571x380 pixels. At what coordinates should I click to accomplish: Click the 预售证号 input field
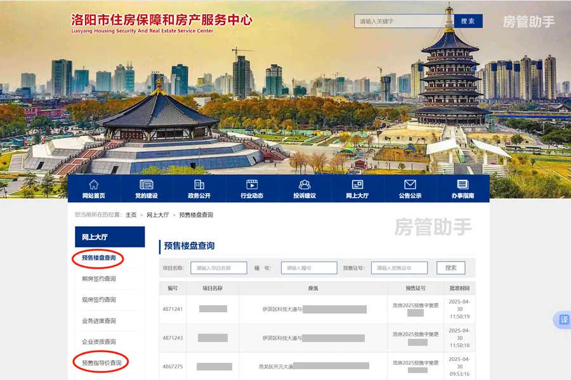(399, 268)
